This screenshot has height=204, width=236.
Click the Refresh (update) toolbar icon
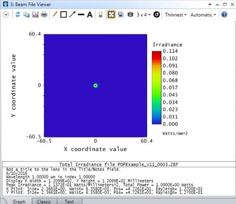pyautogui.click(x=17, y=15)
